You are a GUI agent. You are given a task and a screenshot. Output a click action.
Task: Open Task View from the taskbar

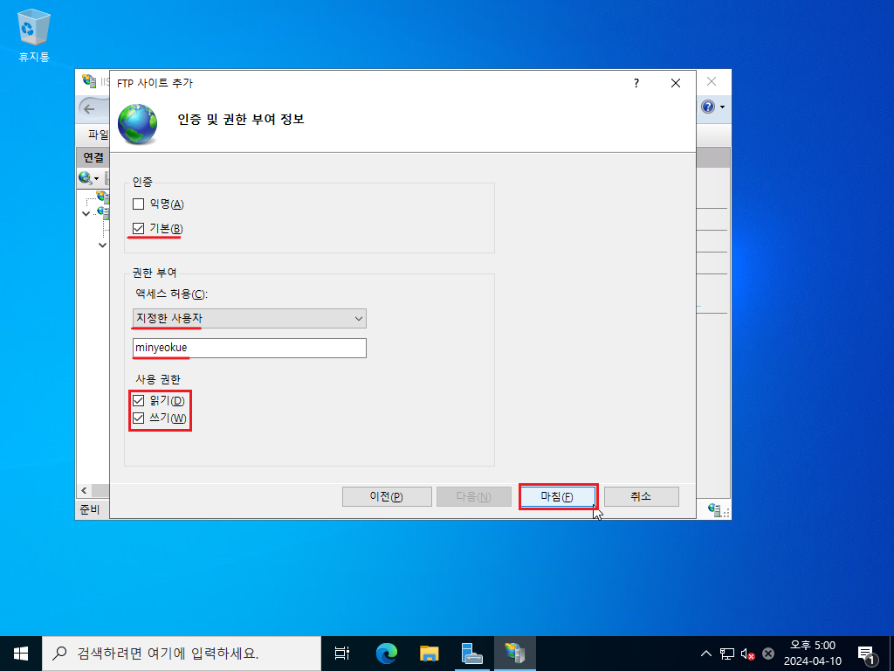click(342, 654)
